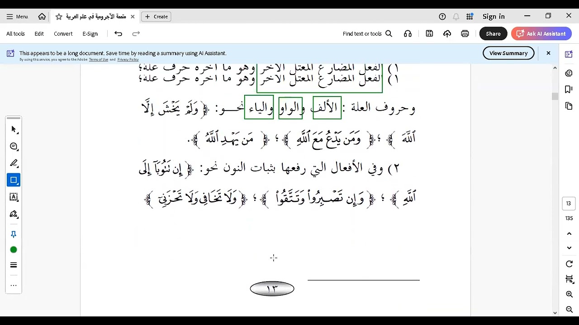Open the AI Assistant panel in right rail
The image size is (579, 325).
coord(569,55)
